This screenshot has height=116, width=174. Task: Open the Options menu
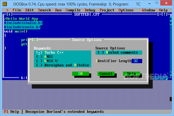tap(126, 10)
